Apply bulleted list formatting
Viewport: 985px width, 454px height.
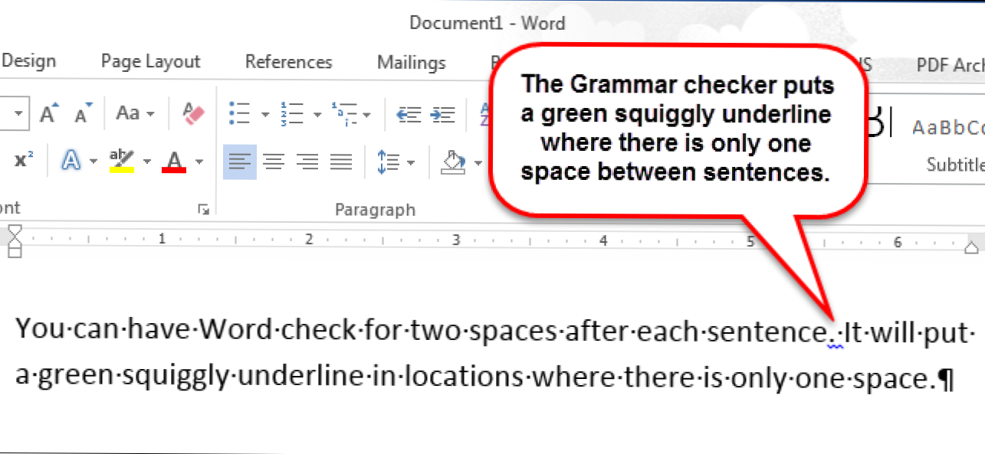tap(240, 114)
